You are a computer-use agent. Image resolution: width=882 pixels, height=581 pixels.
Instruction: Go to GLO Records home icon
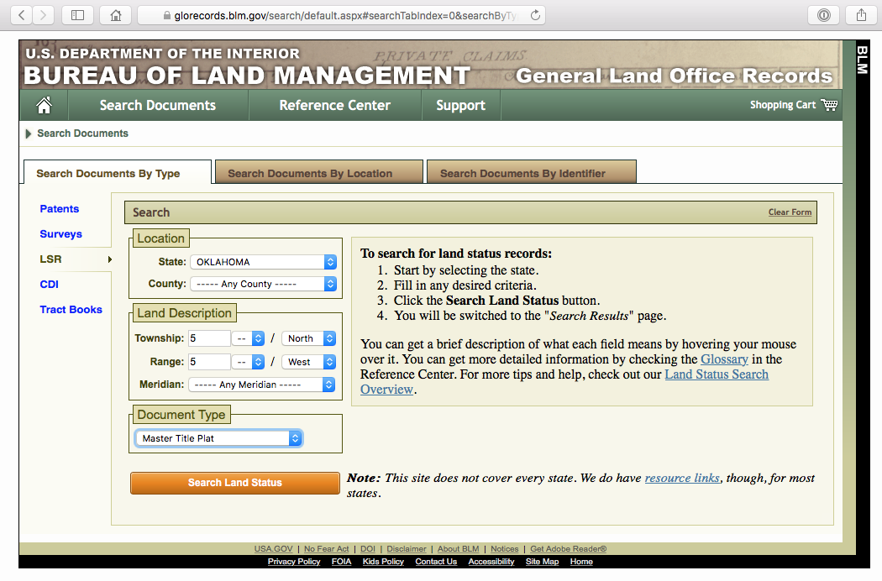tap(44, 105)
